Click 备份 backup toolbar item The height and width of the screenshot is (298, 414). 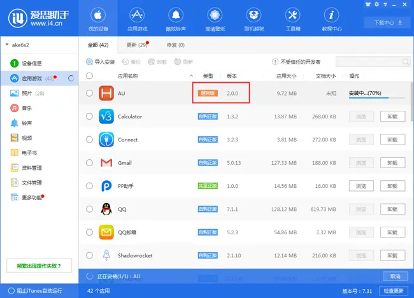coord(131,62)
